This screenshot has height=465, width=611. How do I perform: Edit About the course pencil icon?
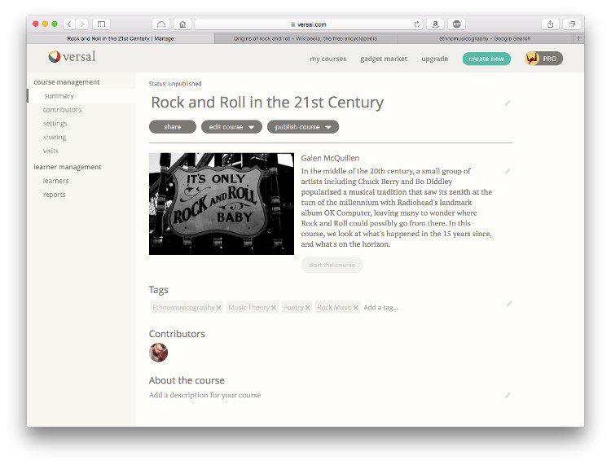point(508,395)
